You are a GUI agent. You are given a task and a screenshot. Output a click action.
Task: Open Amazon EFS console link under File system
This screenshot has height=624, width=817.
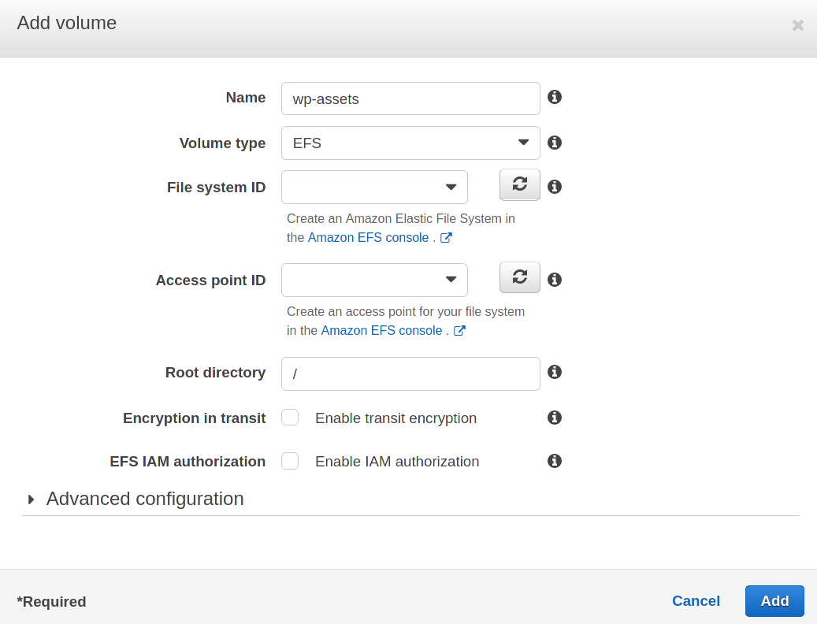368,238
